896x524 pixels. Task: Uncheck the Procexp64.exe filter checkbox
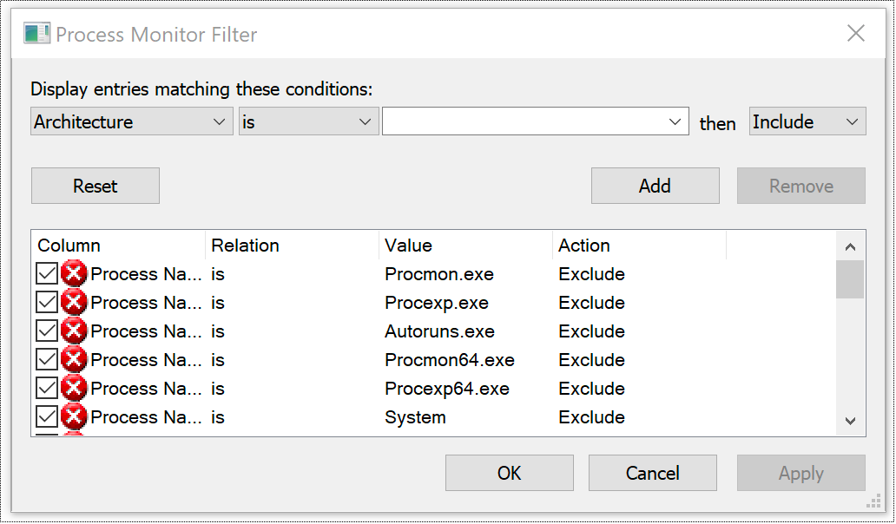pyautogui.click(x=46, y=388)
